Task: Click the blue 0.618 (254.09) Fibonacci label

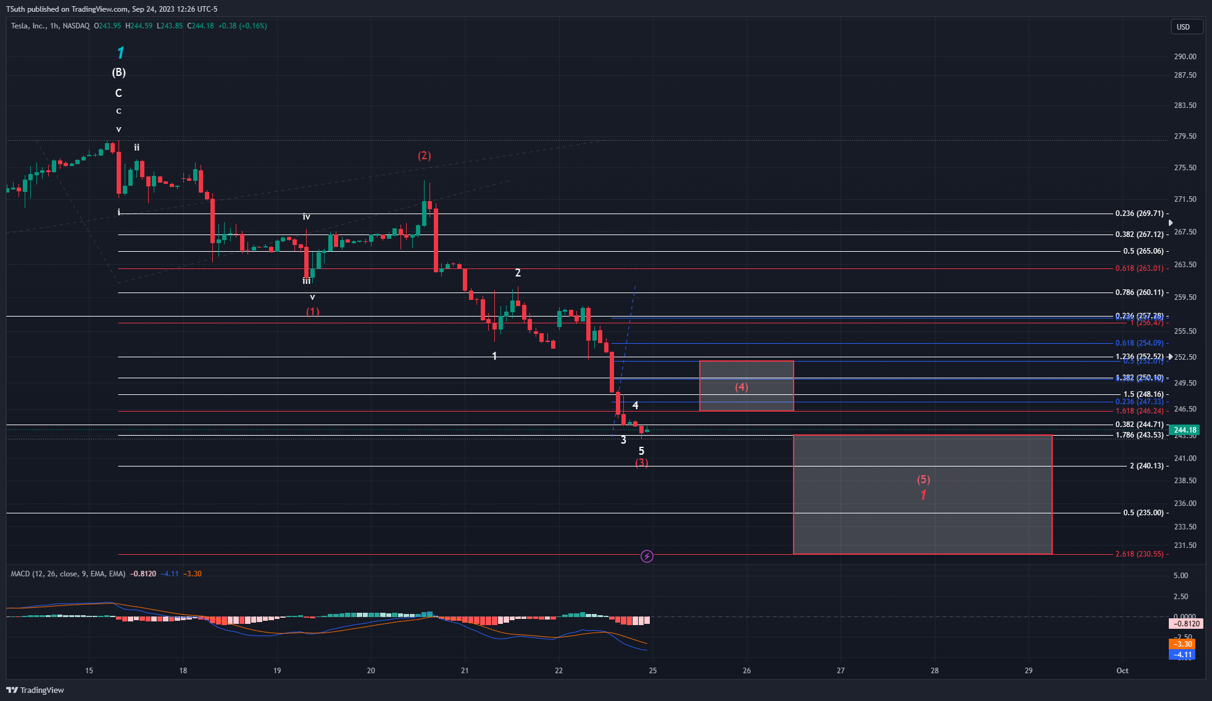Action: click(x=1139, y=343)
